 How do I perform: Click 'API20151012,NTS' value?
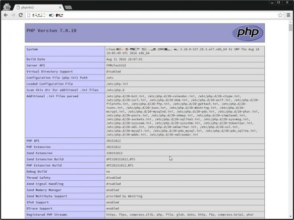point(120,166)
